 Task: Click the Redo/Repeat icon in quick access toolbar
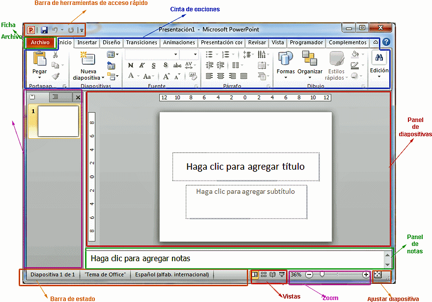point(71,30)
